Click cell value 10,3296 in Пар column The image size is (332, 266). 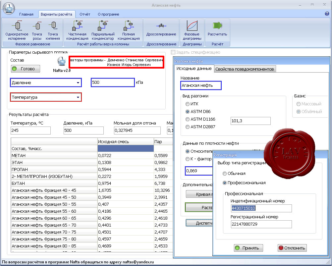point(163,190)
